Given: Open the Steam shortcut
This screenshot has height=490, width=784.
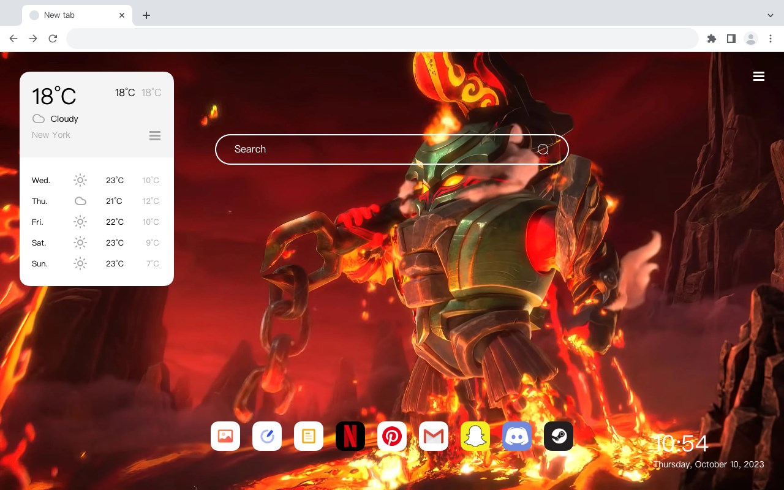Looking at the screenshot, I should pyautogui.click(x=559, y=436).
